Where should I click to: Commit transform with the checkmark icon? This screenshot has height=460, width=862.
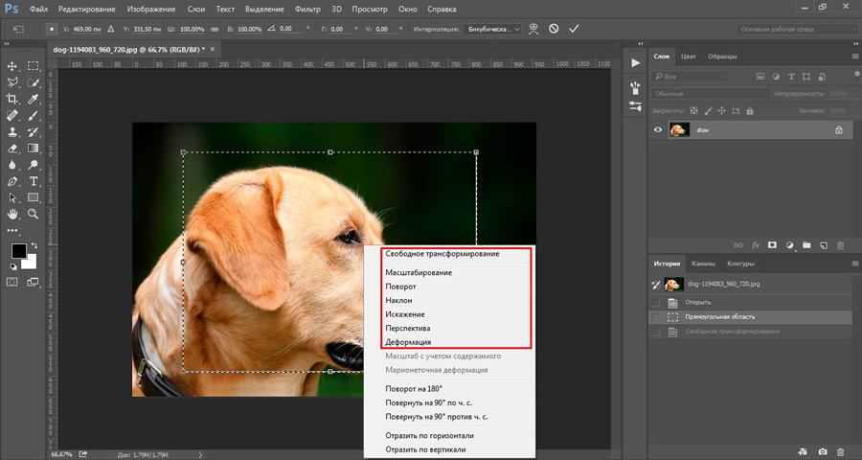[574, 29]
